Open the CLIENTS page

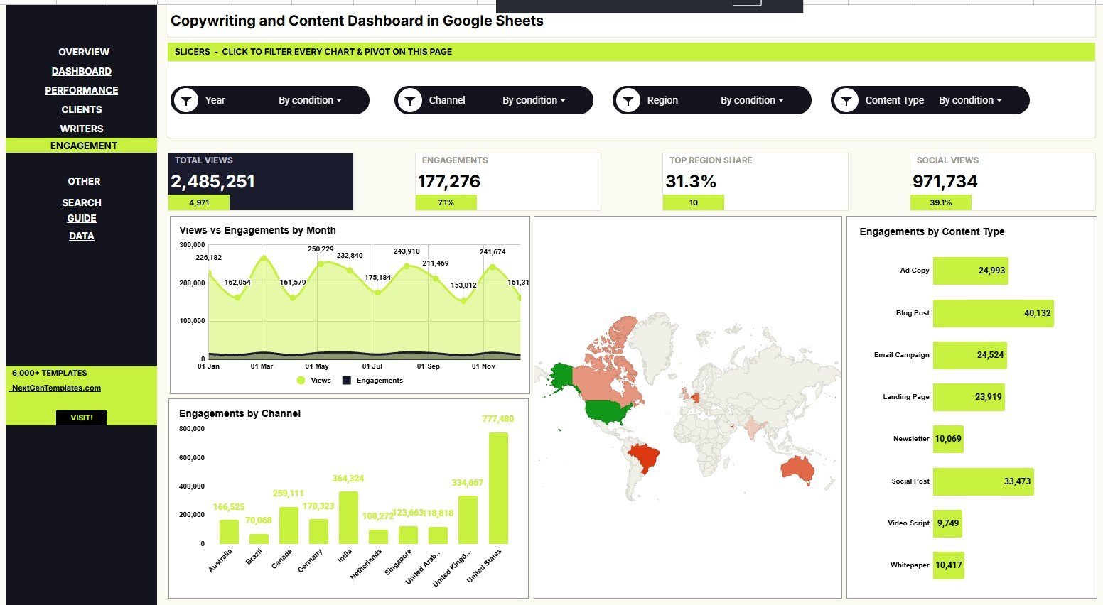click(82, 109)
